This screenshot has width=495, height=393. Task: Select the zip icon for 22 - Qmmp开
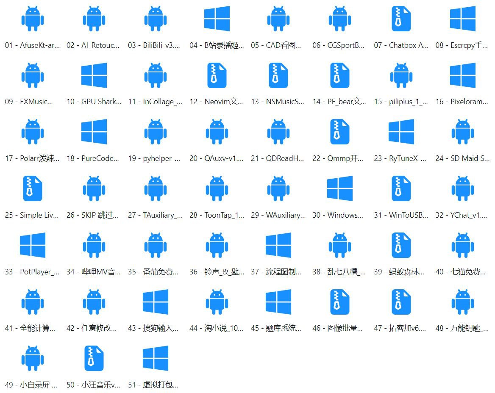click(340, 132)
